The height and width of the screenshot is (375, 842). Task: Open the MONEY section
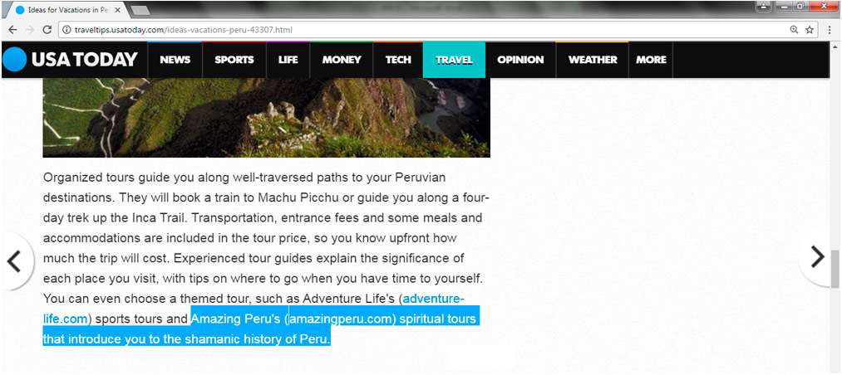point(342,60)
